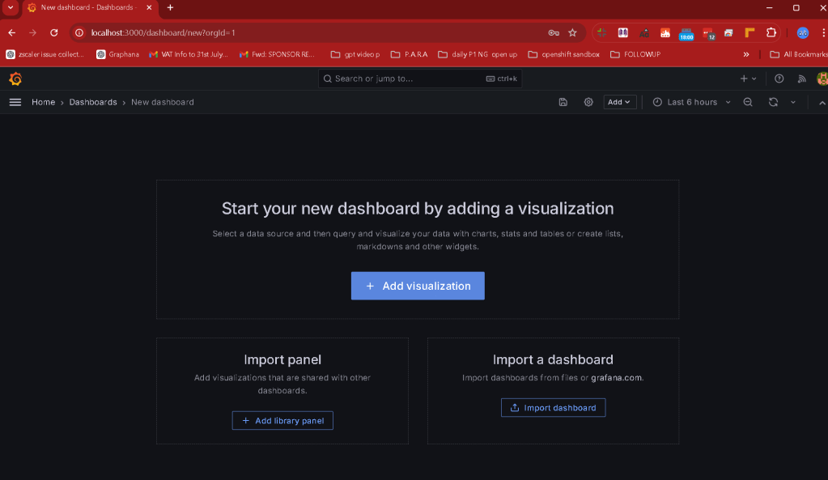Open the Fwd: SPONSOR RE bookmark

pos(278,54)
